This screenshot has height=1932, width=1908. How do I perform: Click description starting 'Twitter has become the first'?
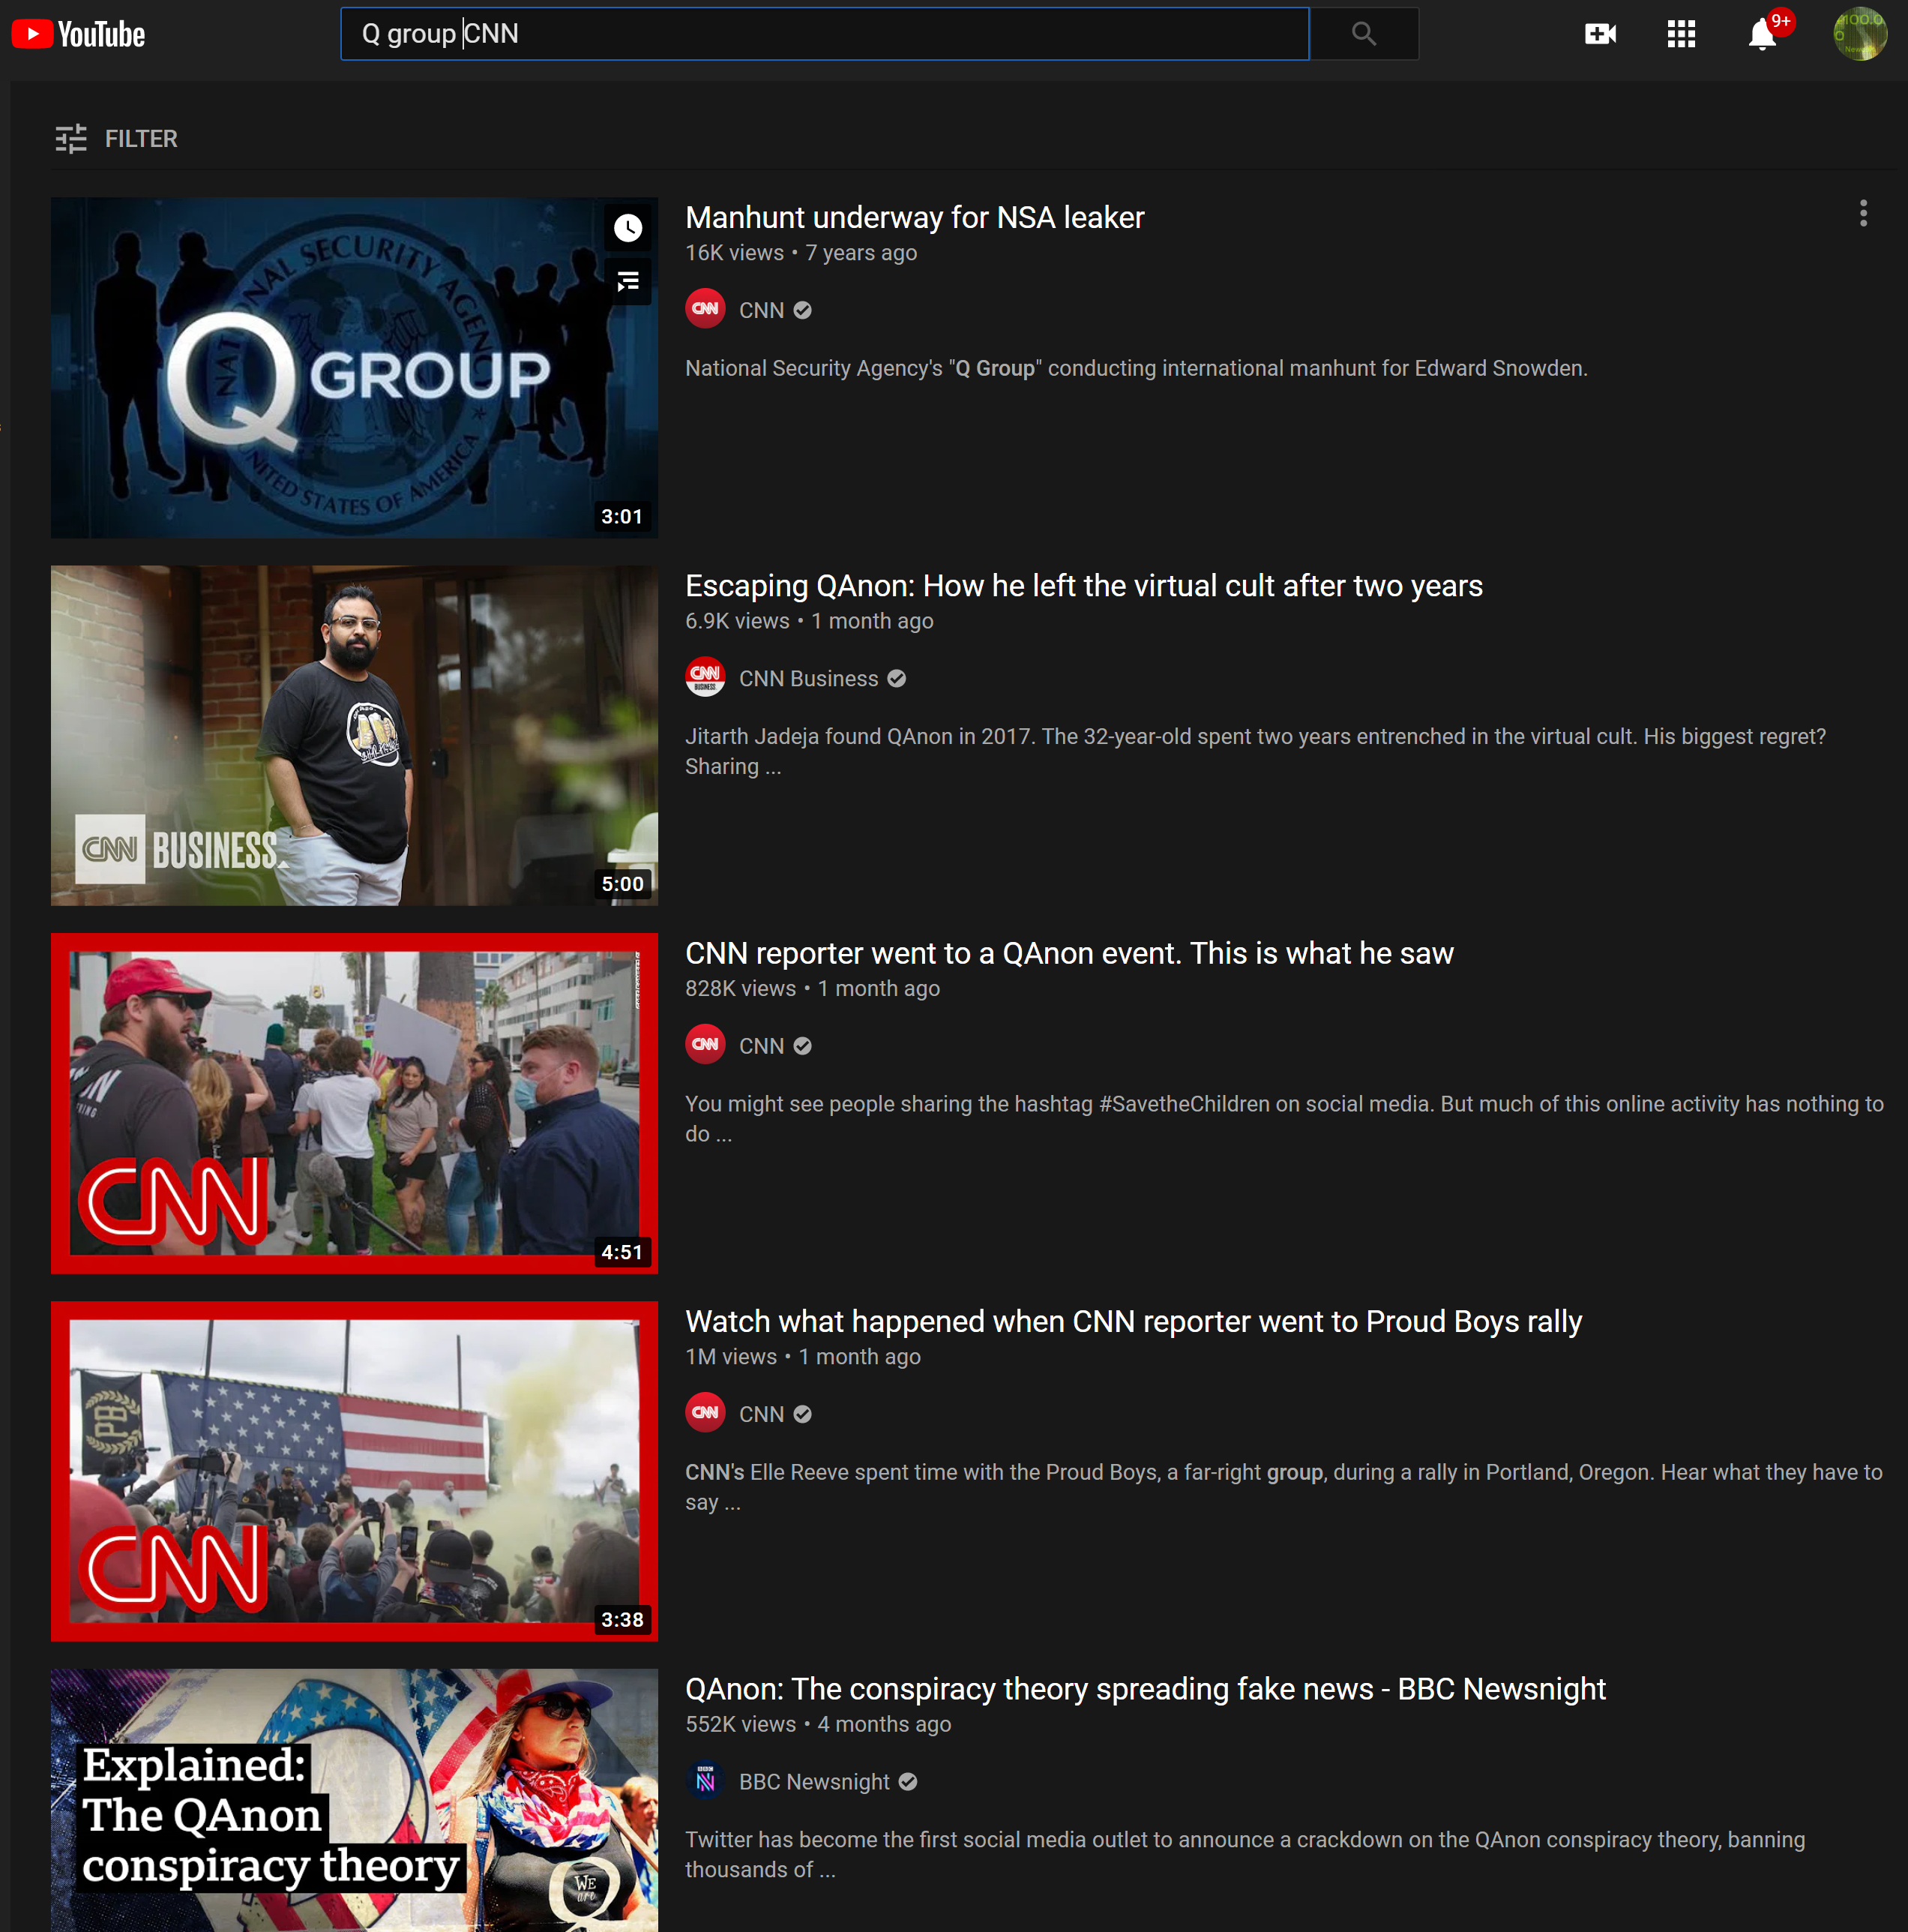click(1245, 1855)
